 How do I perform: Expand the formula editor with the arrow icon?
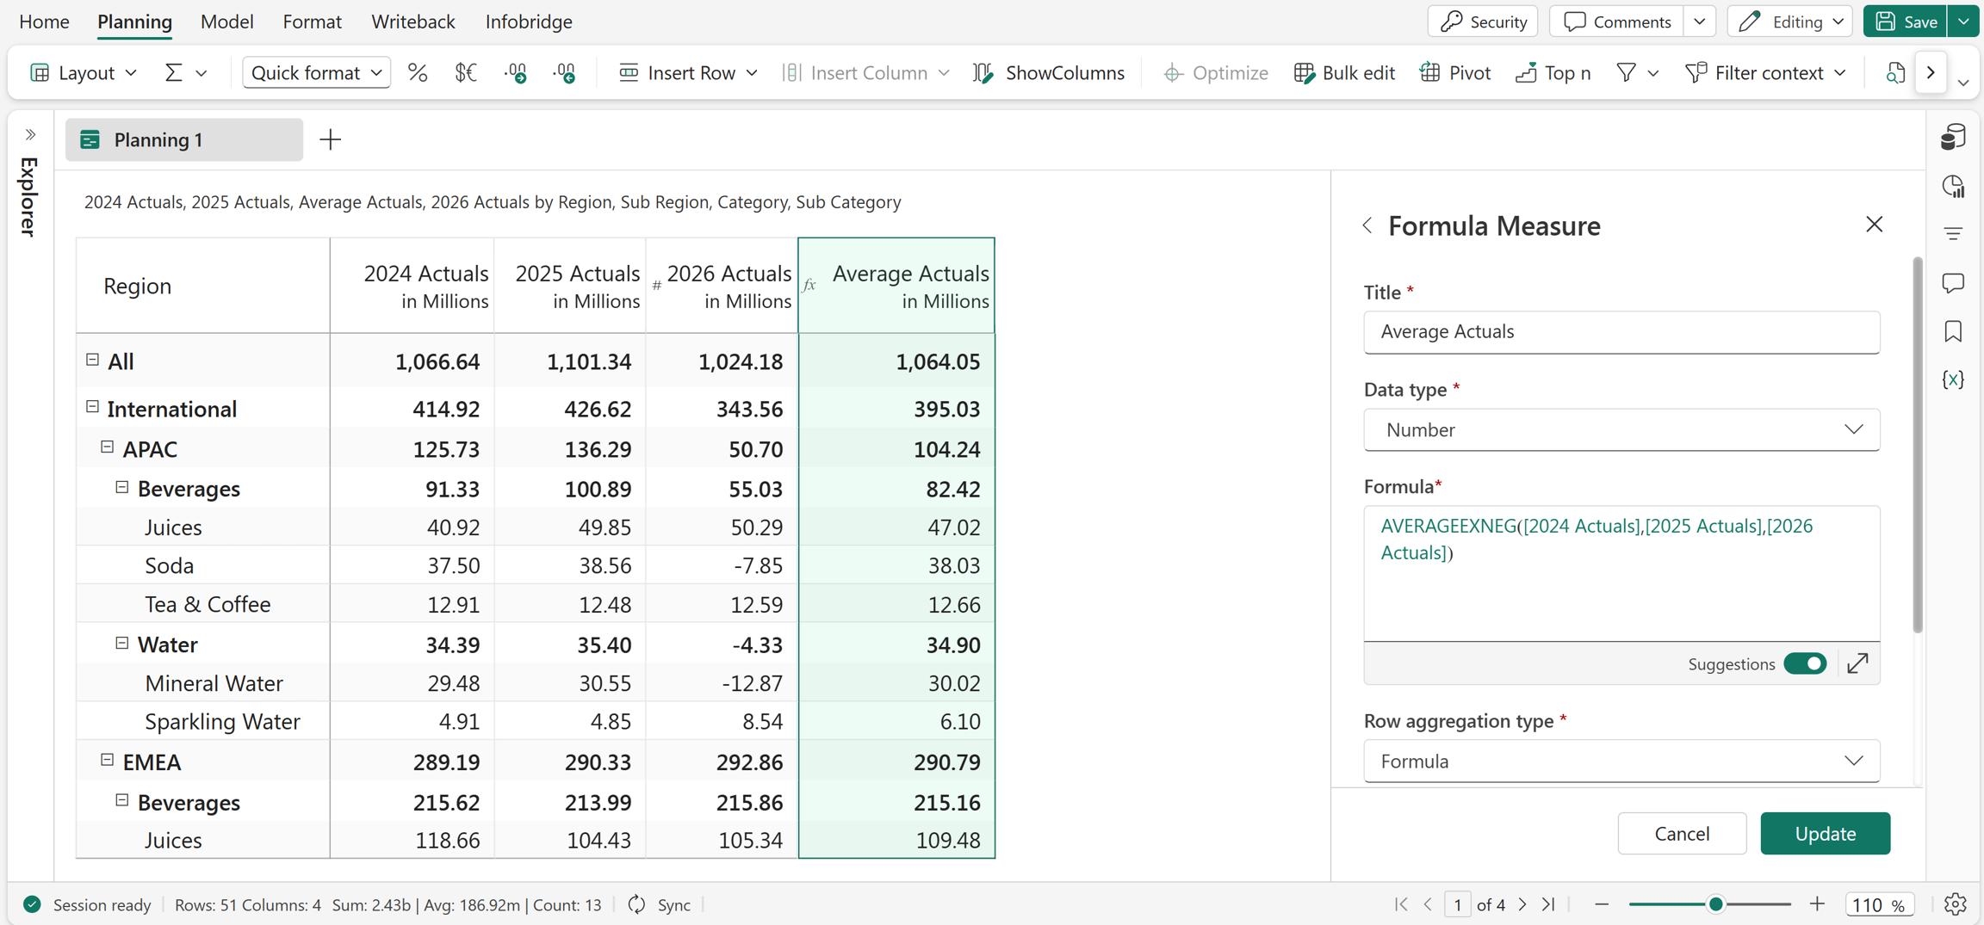1857,663
